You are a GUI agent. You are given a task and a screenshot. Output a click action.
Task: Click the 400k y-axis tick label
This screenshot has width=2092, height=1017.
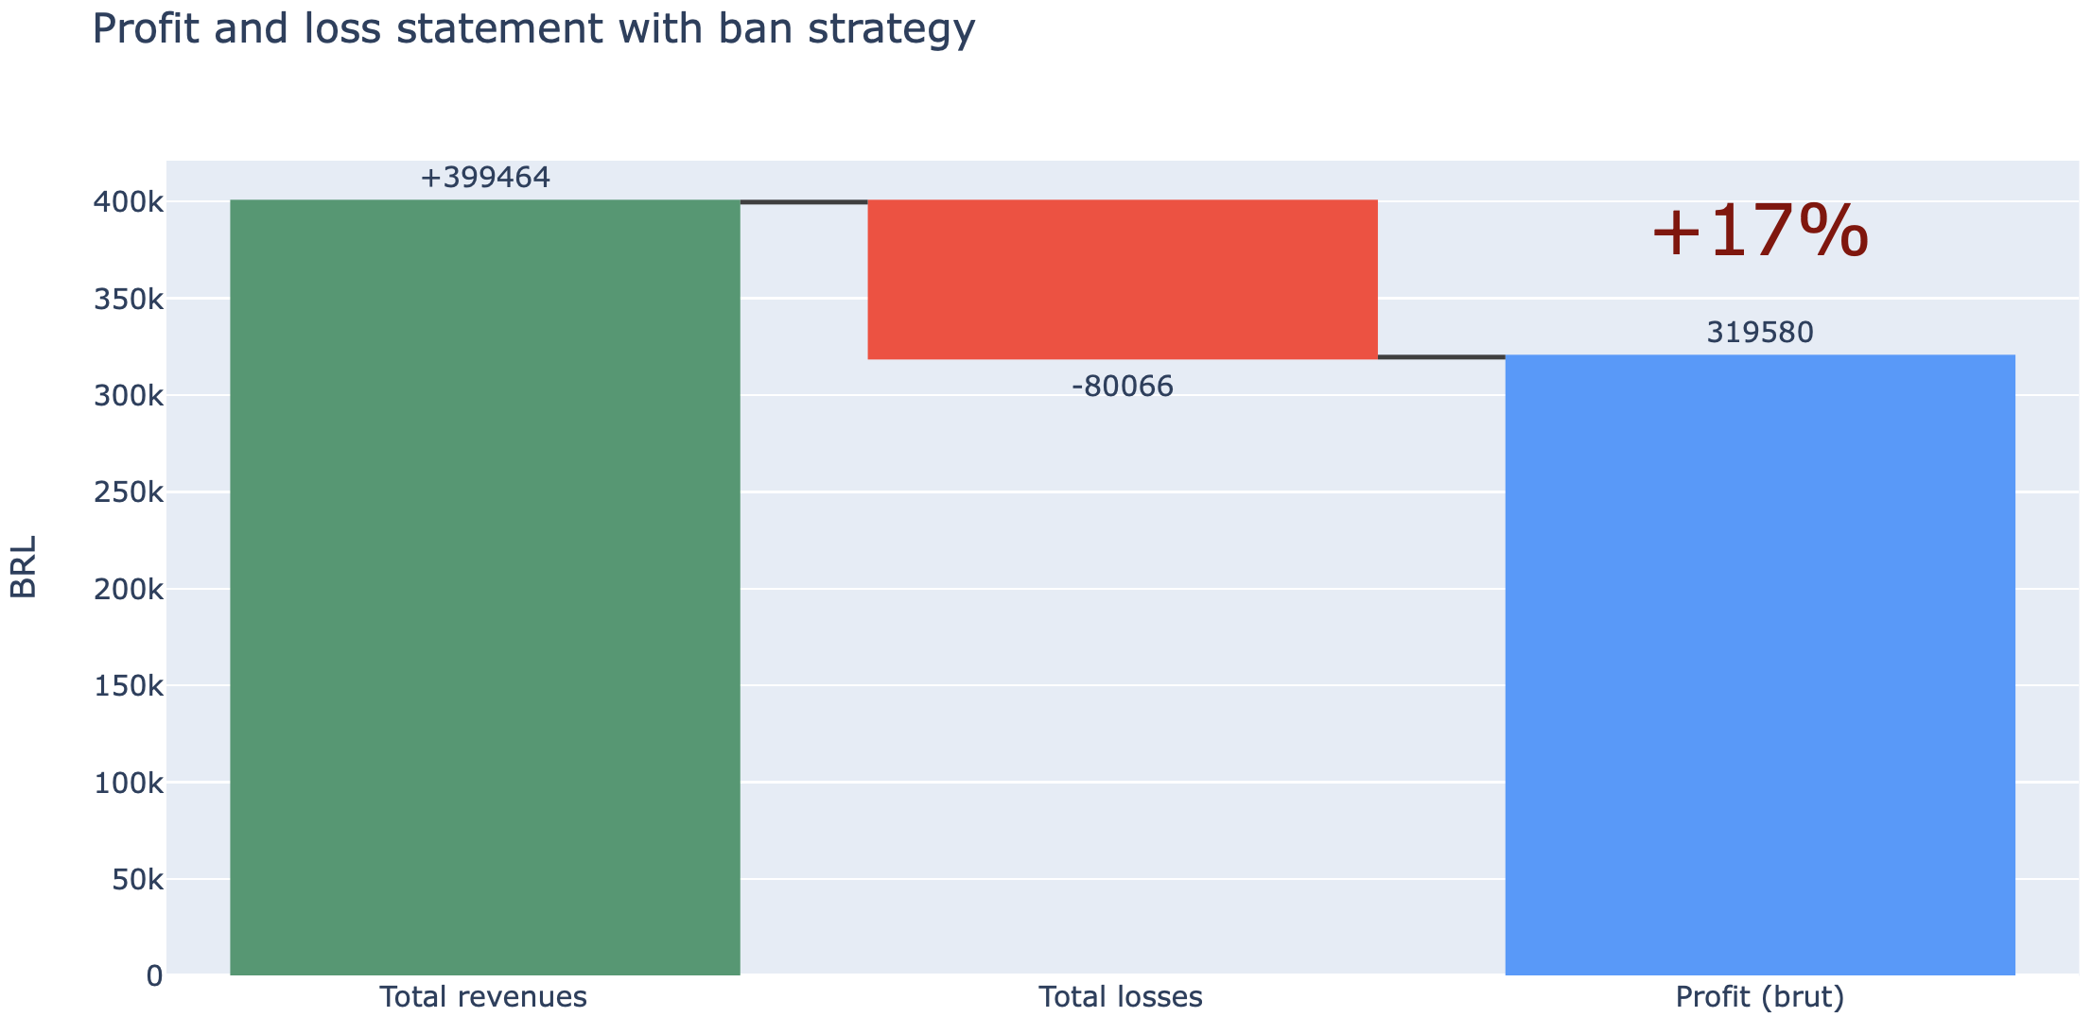(x=130, y=201)
